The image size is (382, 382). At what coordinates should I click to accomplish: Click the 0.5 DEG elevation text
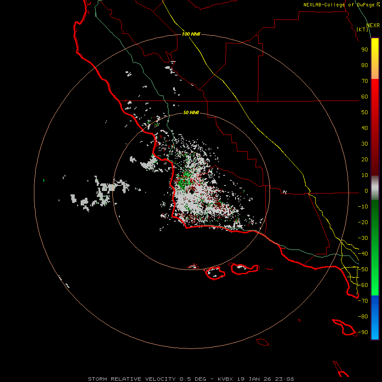click(193, 379)
